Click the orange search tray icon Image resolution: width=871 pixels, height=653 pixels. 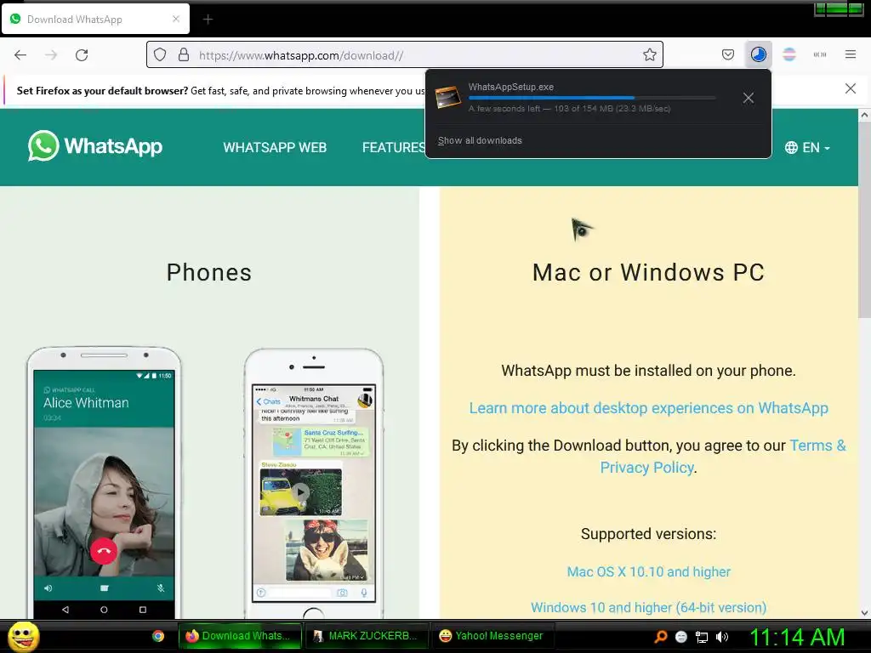[x=660, y=636]
